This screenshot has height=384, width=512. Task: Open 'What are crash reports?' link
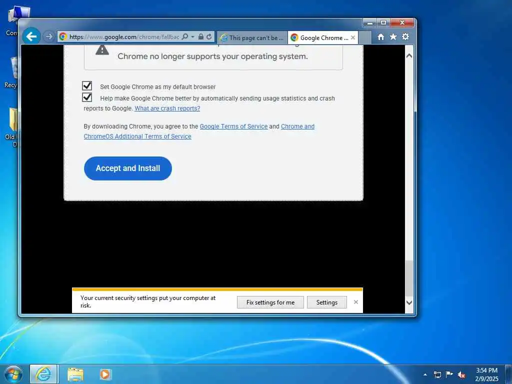point(167,108)
